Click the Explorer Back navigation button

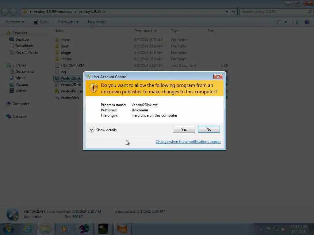pos(5,12)
